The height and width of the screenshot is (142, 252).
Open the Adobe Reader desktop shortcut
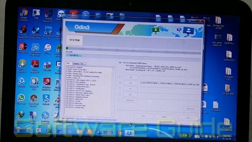pyautogui.click(x=35, y=66)
